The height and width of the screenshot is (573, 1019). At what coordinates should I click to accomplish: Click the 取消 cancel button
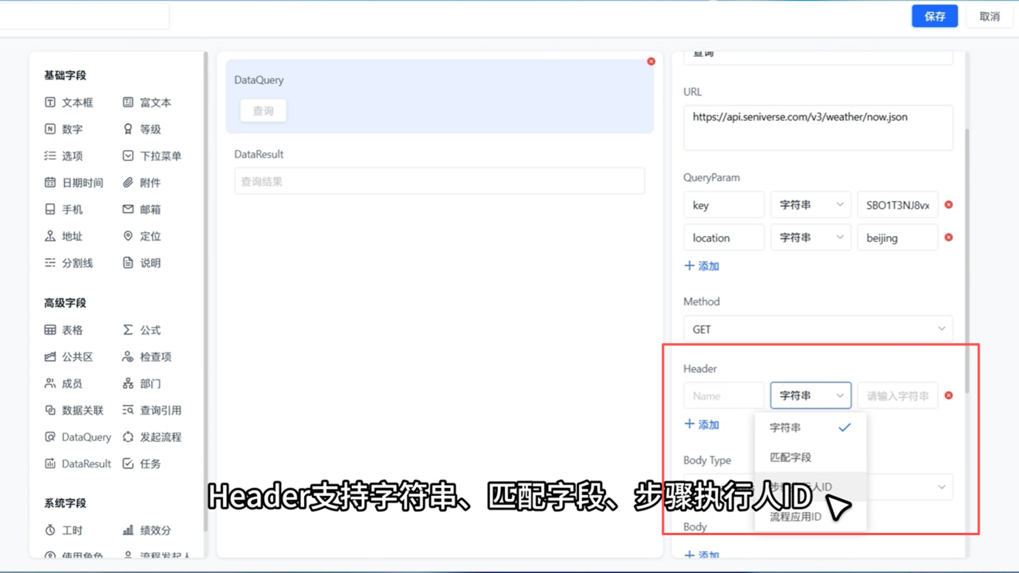[990, 16]
